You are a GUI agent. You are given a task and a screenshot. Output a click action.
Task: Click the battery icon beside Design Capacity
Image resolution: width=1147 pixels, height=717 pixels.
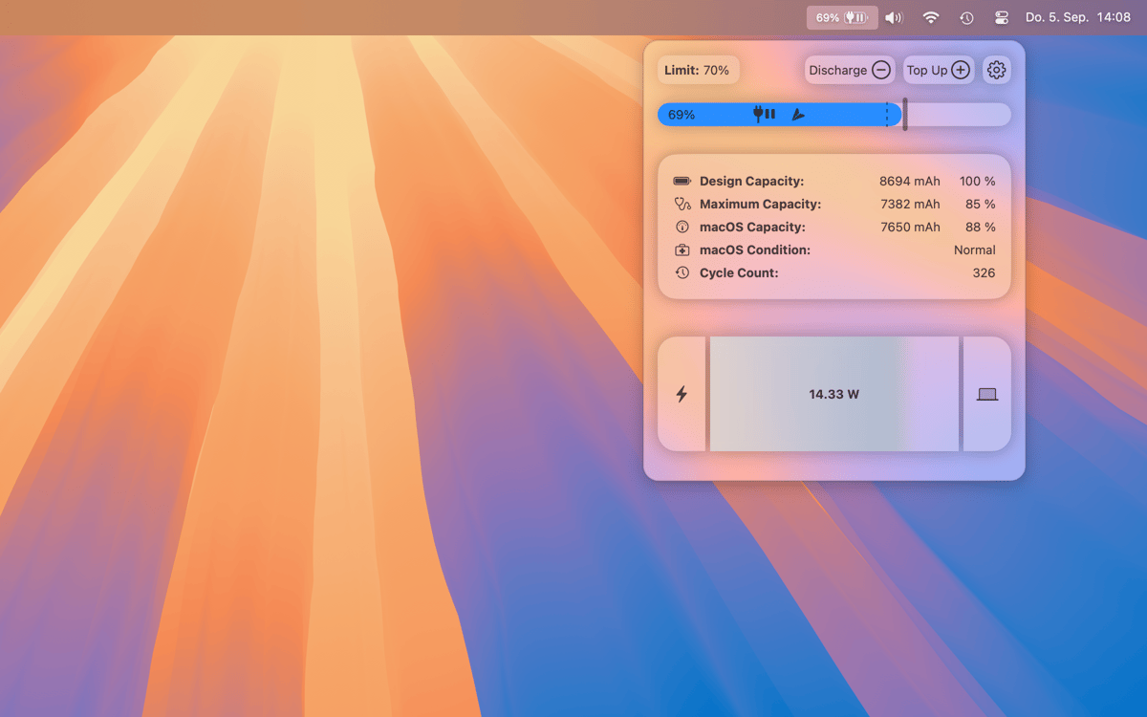682,181
